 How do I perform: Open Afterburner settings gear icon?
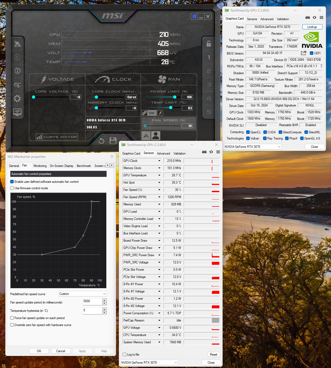[x=17, y=98]
